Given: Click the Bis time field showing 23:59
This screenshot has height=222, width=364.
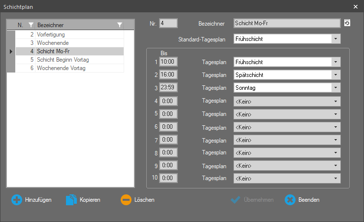Looking at the screenshot, I should (169, 88).
